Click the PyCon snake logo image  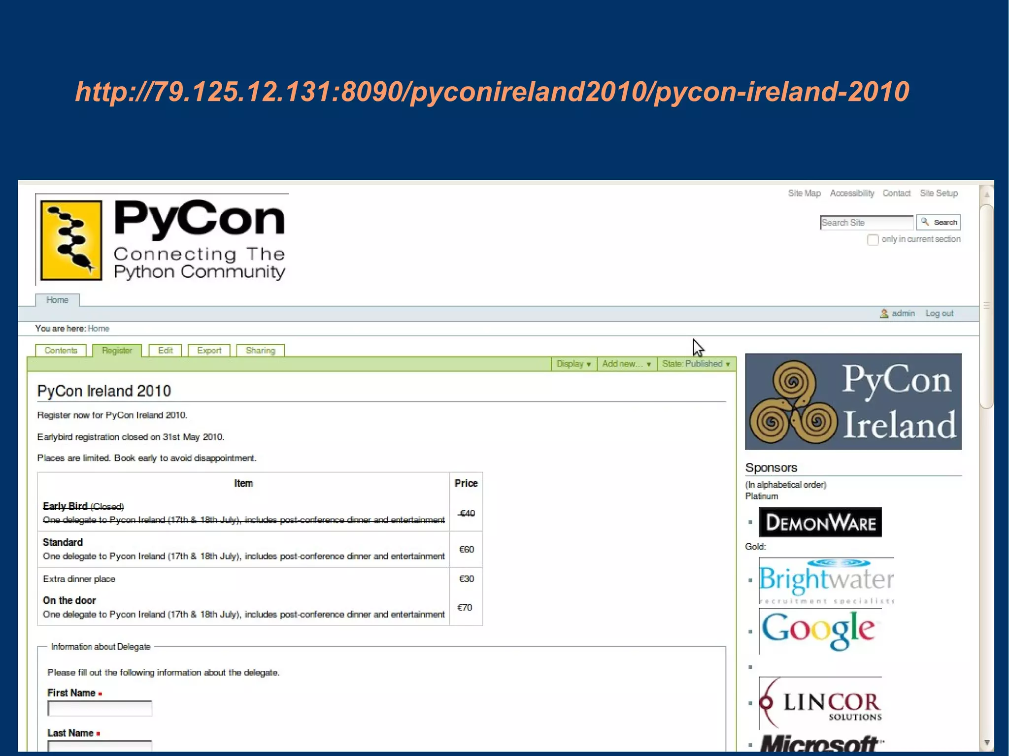(71, 240)
